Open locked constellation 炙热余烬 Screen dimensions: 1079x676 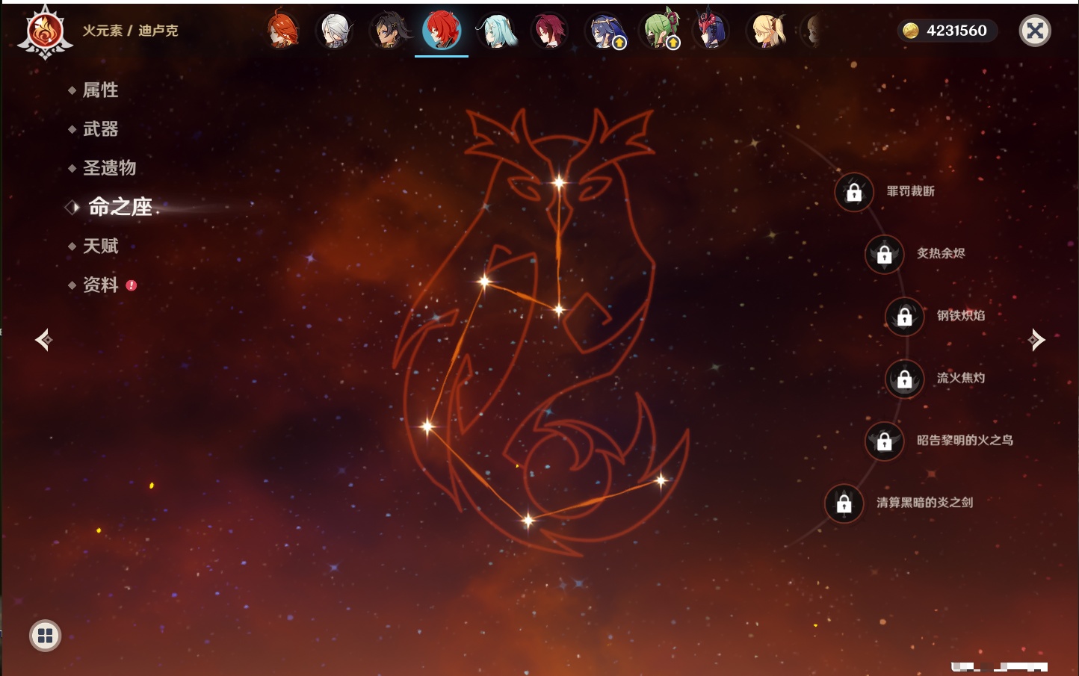pos(885,254)
